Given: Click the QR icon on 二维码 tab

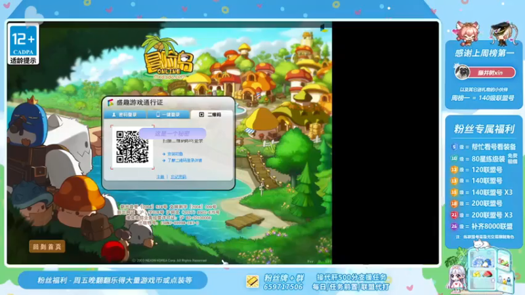Looking at the screenshot, I should coord(201,114).
